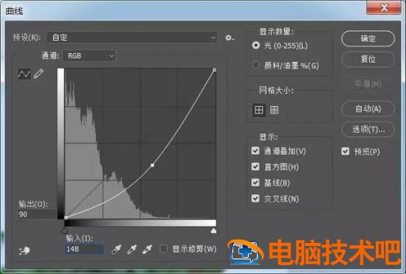
Task: Select the 颜料/油墨 % radio option
Action: click(256, 65)
